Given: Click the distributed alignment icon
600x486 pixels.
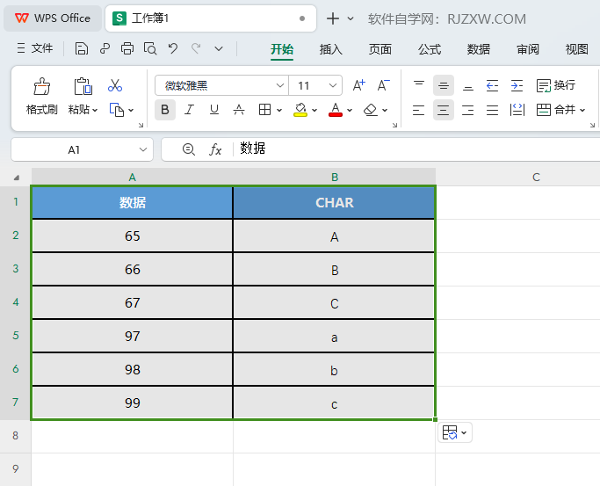Looking at the screenshot, I should 517,110.
